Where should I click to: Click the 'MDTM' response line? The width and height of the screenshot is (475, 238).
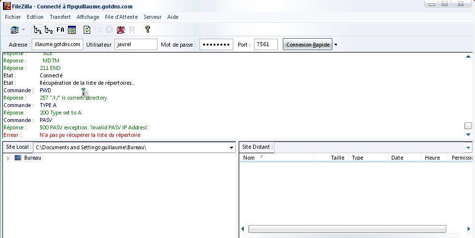[51, 60]
